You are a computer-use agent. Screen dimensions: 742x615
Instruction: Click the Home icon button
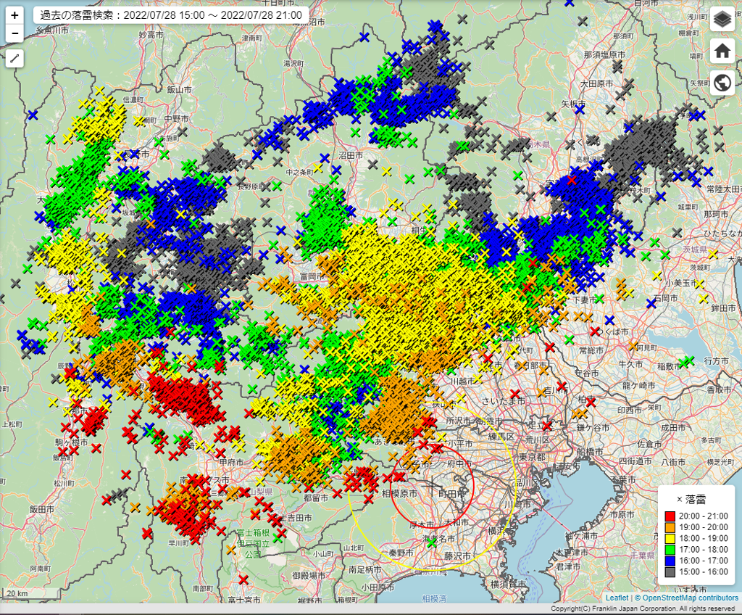point(722,51)
